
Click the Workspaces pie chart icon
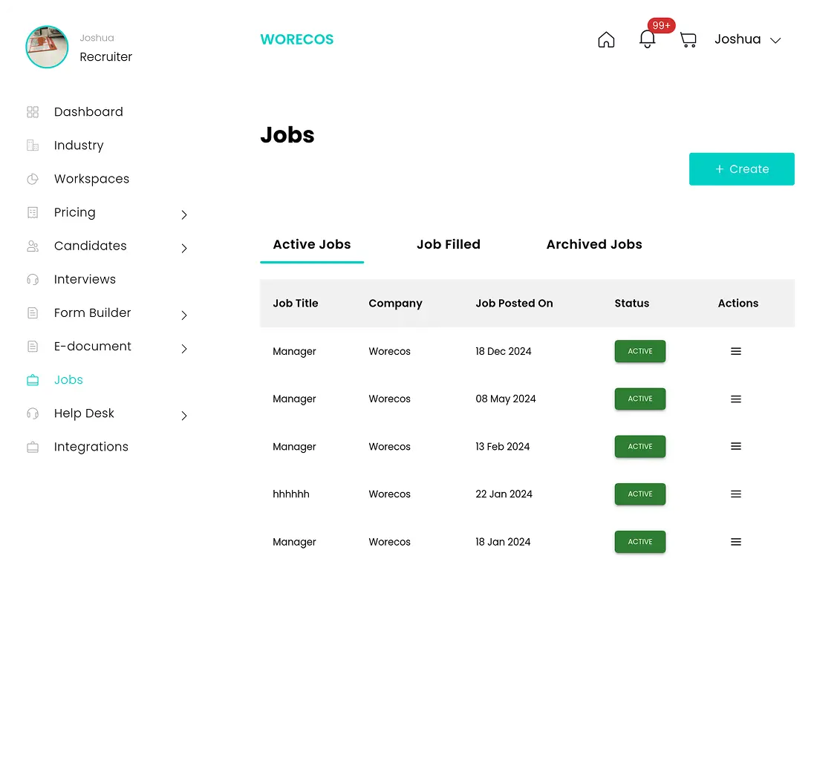(33, 179)
